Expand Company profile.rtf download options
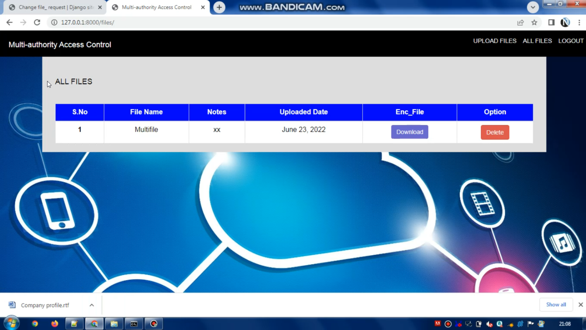The width and height of the screenshot is (586, 330). [91, 305]
